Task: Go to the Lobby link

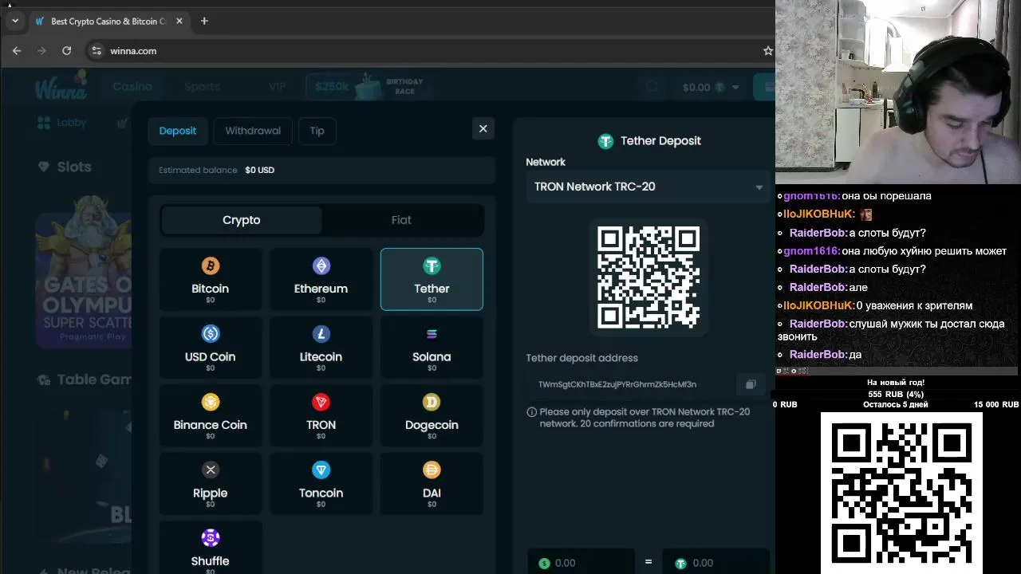Action: 62,123
